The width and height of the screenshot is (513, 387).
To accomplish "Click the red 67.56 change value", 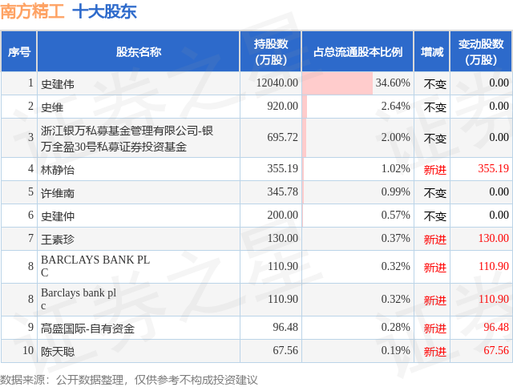I will (x=496, y=350).
